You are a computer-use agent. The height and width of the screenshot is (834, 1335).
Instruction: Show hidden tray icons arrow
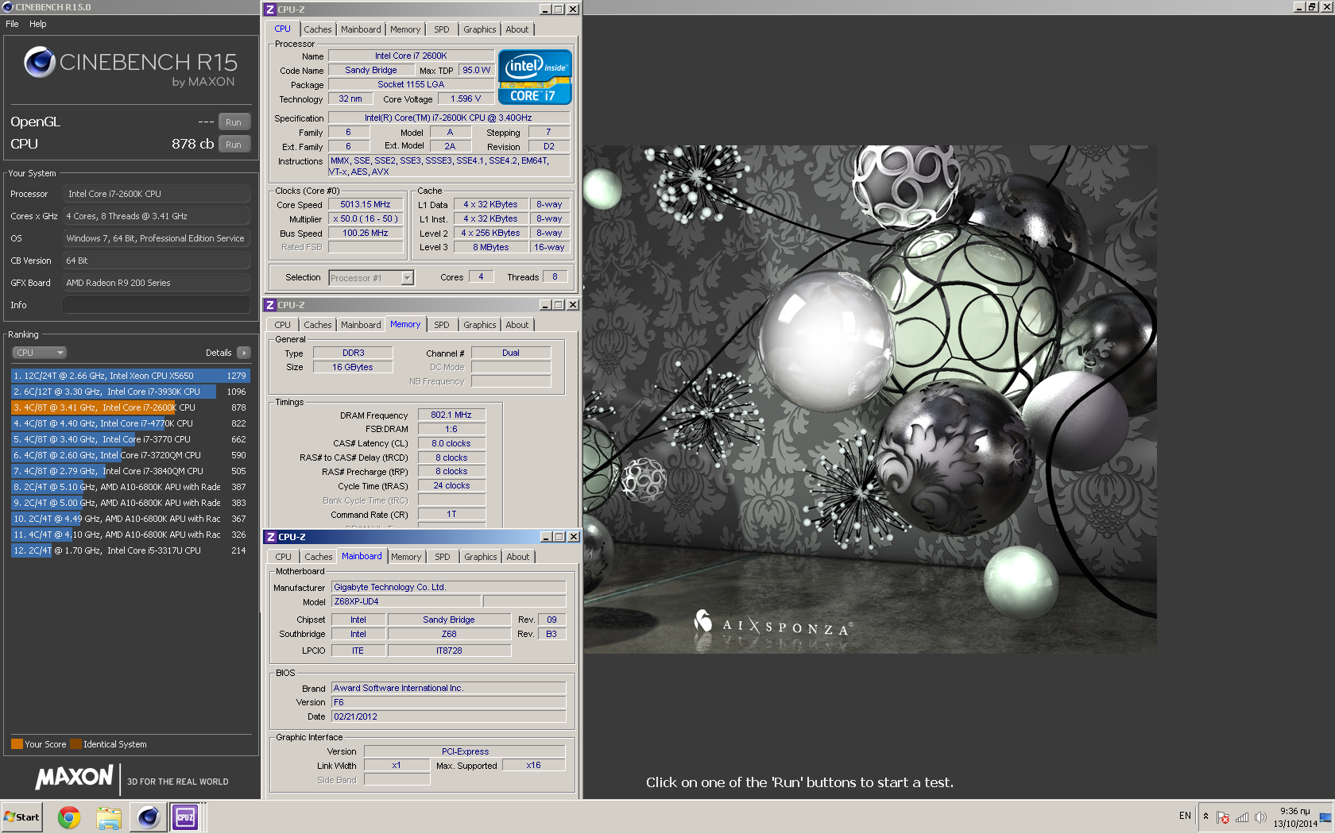point(1205,817)
